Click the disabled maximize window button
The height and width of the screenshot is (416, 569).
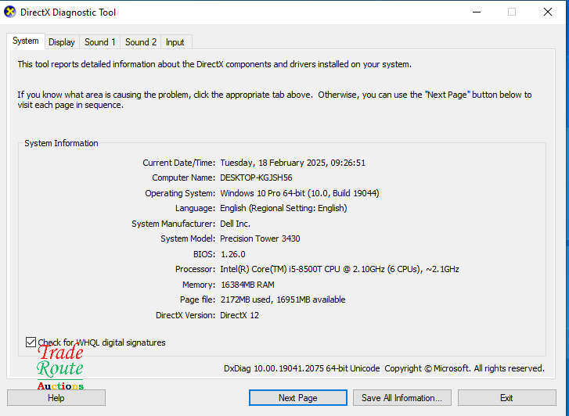tap(512, 12)
